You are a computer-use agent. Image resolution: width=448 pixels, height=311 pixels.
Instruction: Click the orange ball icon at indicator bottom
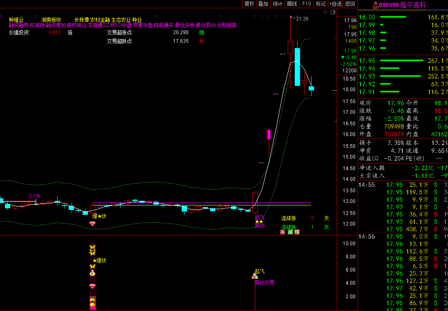(92, 305)
